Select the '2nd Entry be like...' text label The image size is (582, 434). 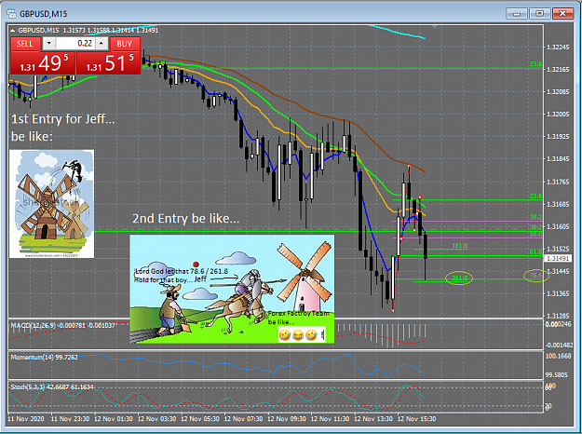pos(186,219)
